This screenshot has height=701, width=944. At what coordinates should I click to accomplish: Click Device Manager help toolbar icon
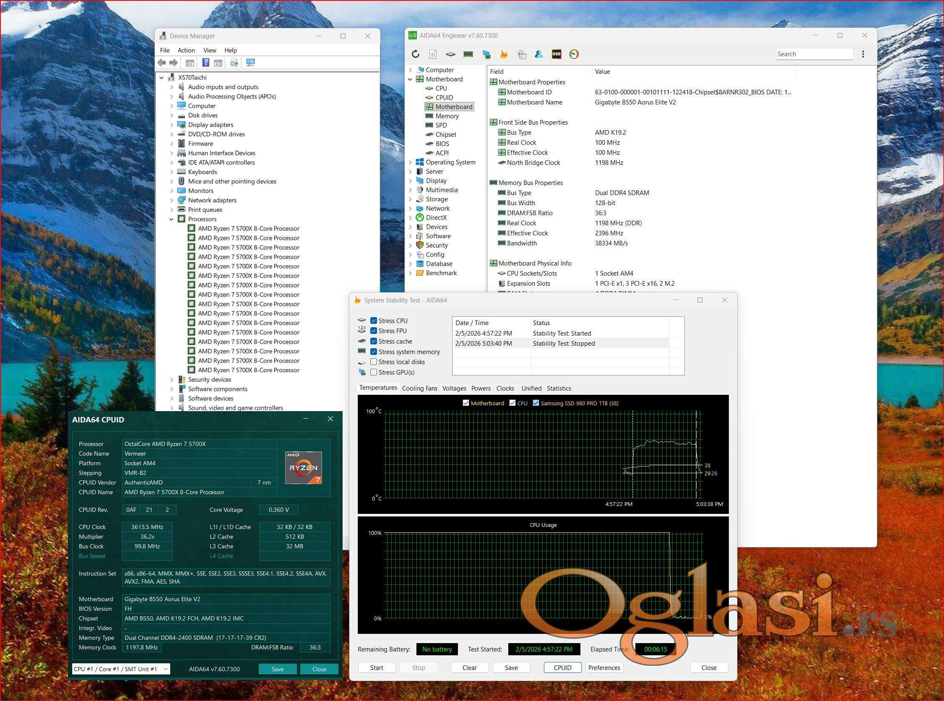point(205,63)
